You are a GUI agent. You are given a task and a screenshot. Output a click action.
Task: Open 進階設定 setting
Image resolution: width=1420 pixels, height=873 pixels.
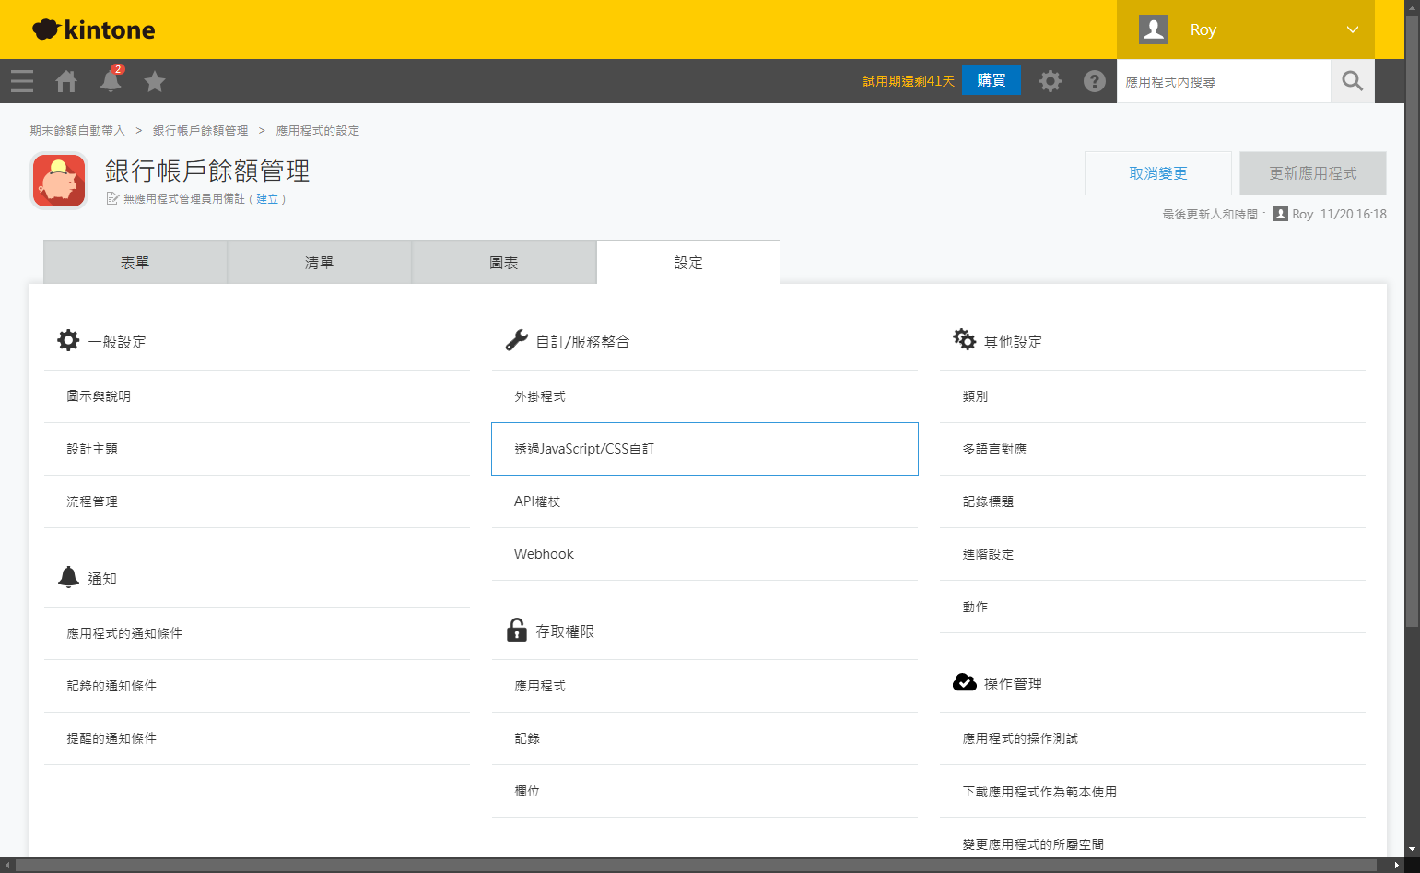1153,554
